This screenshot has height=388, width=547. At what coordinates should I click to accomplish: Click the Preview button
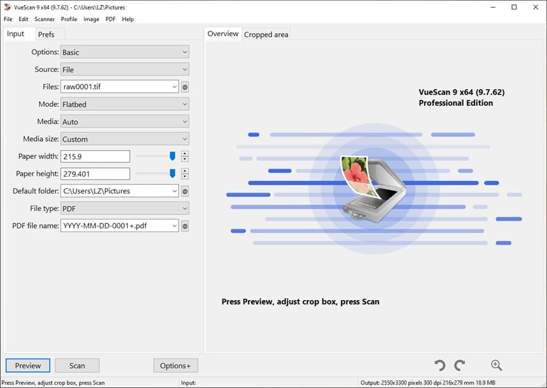coord(28,365)
